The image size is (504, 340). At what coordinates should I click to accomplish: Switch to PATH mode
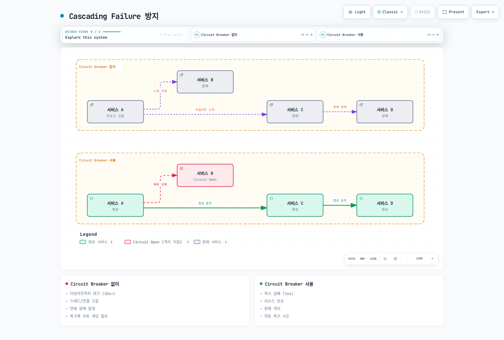[352, 259]
